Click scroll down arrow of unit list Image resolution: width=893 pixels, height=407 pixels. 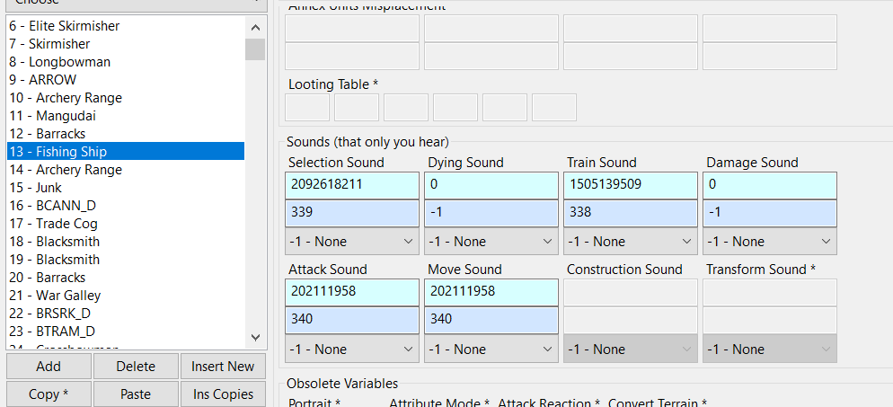tap(255, 338)
